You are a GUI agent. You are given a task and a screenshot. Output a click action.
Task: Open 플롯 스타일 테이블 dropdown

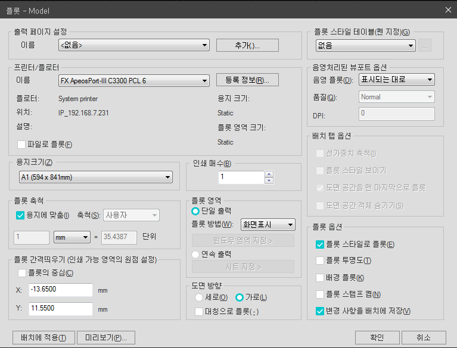pyautogui.click(x=365, y=45)
